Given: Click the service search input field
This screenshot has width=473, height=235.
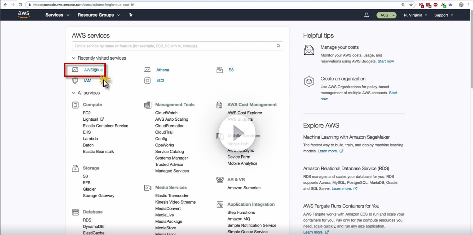Looking at the screenshot, I should click(x=177, y=46).
